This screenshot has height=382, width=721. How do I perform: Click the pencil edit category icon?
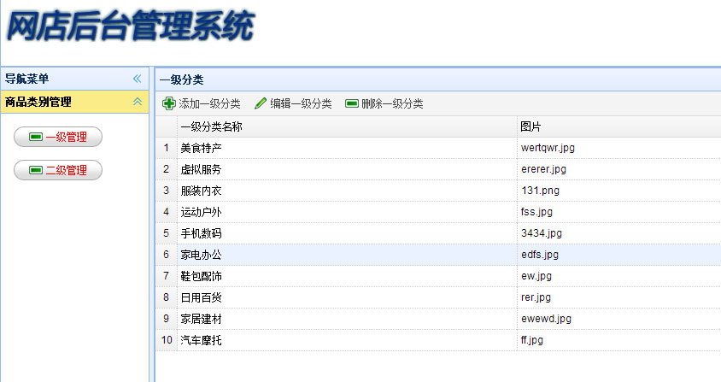point(261,104)
